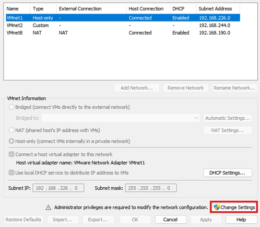Select the Host-only radio button

click(x=11, y=141)
